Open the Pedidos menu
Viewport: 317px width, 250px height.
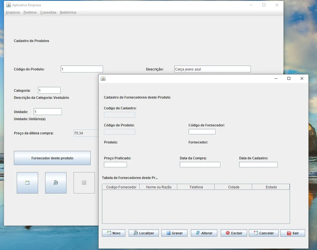pyautogui.click(x=30, y=12)
